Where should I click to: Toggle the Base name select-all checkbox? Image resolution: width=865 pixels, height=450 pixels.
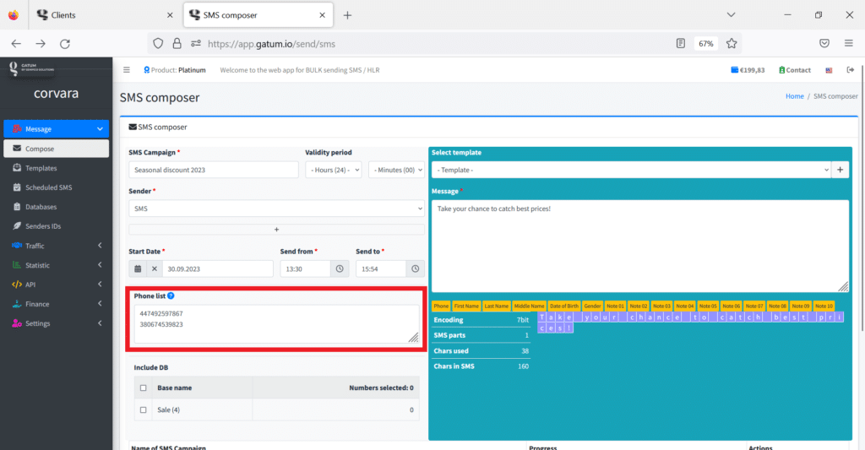pos(143,388)
